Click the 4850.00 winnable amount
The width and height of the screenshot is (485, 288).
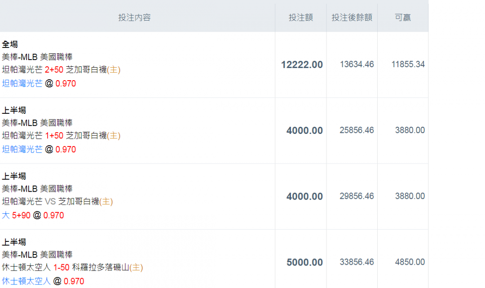(410, 262)
